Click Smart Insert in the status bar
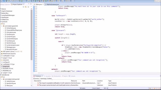The height and width of the screenshot is (90, 161). [x=96, y=88]
